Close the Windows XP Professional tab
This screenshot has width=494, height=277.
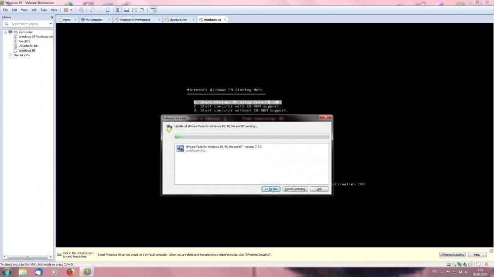[x=159, y=20]
